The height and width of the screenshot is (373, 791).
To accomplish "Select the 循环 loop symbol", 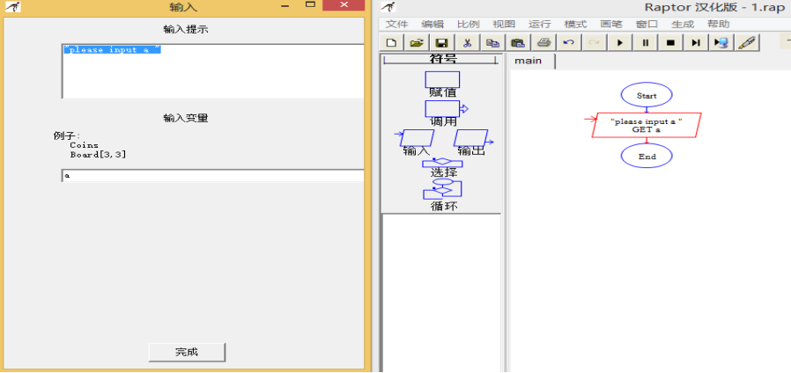I will (x=442, y=188).
